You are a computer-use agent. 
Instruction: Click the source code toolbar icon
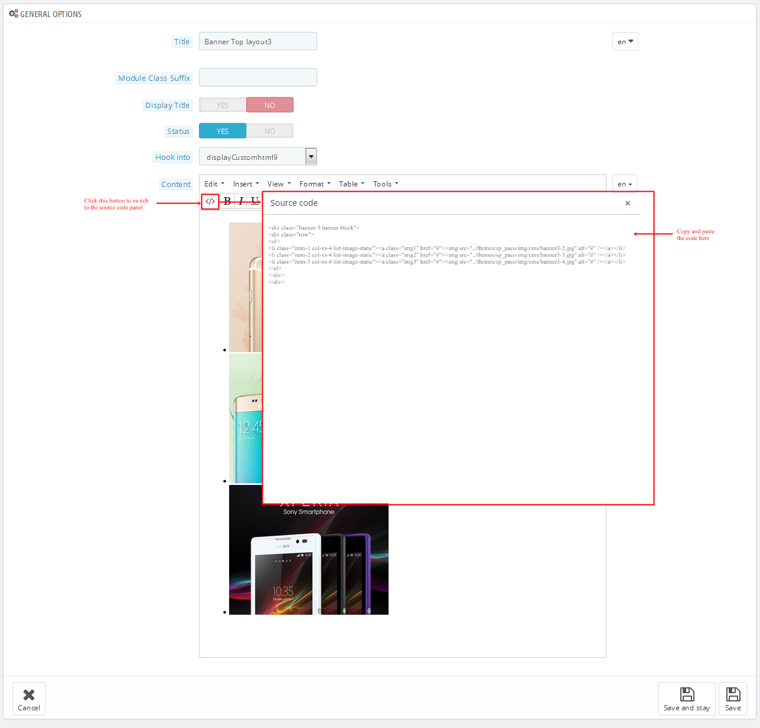click(210, 201)
